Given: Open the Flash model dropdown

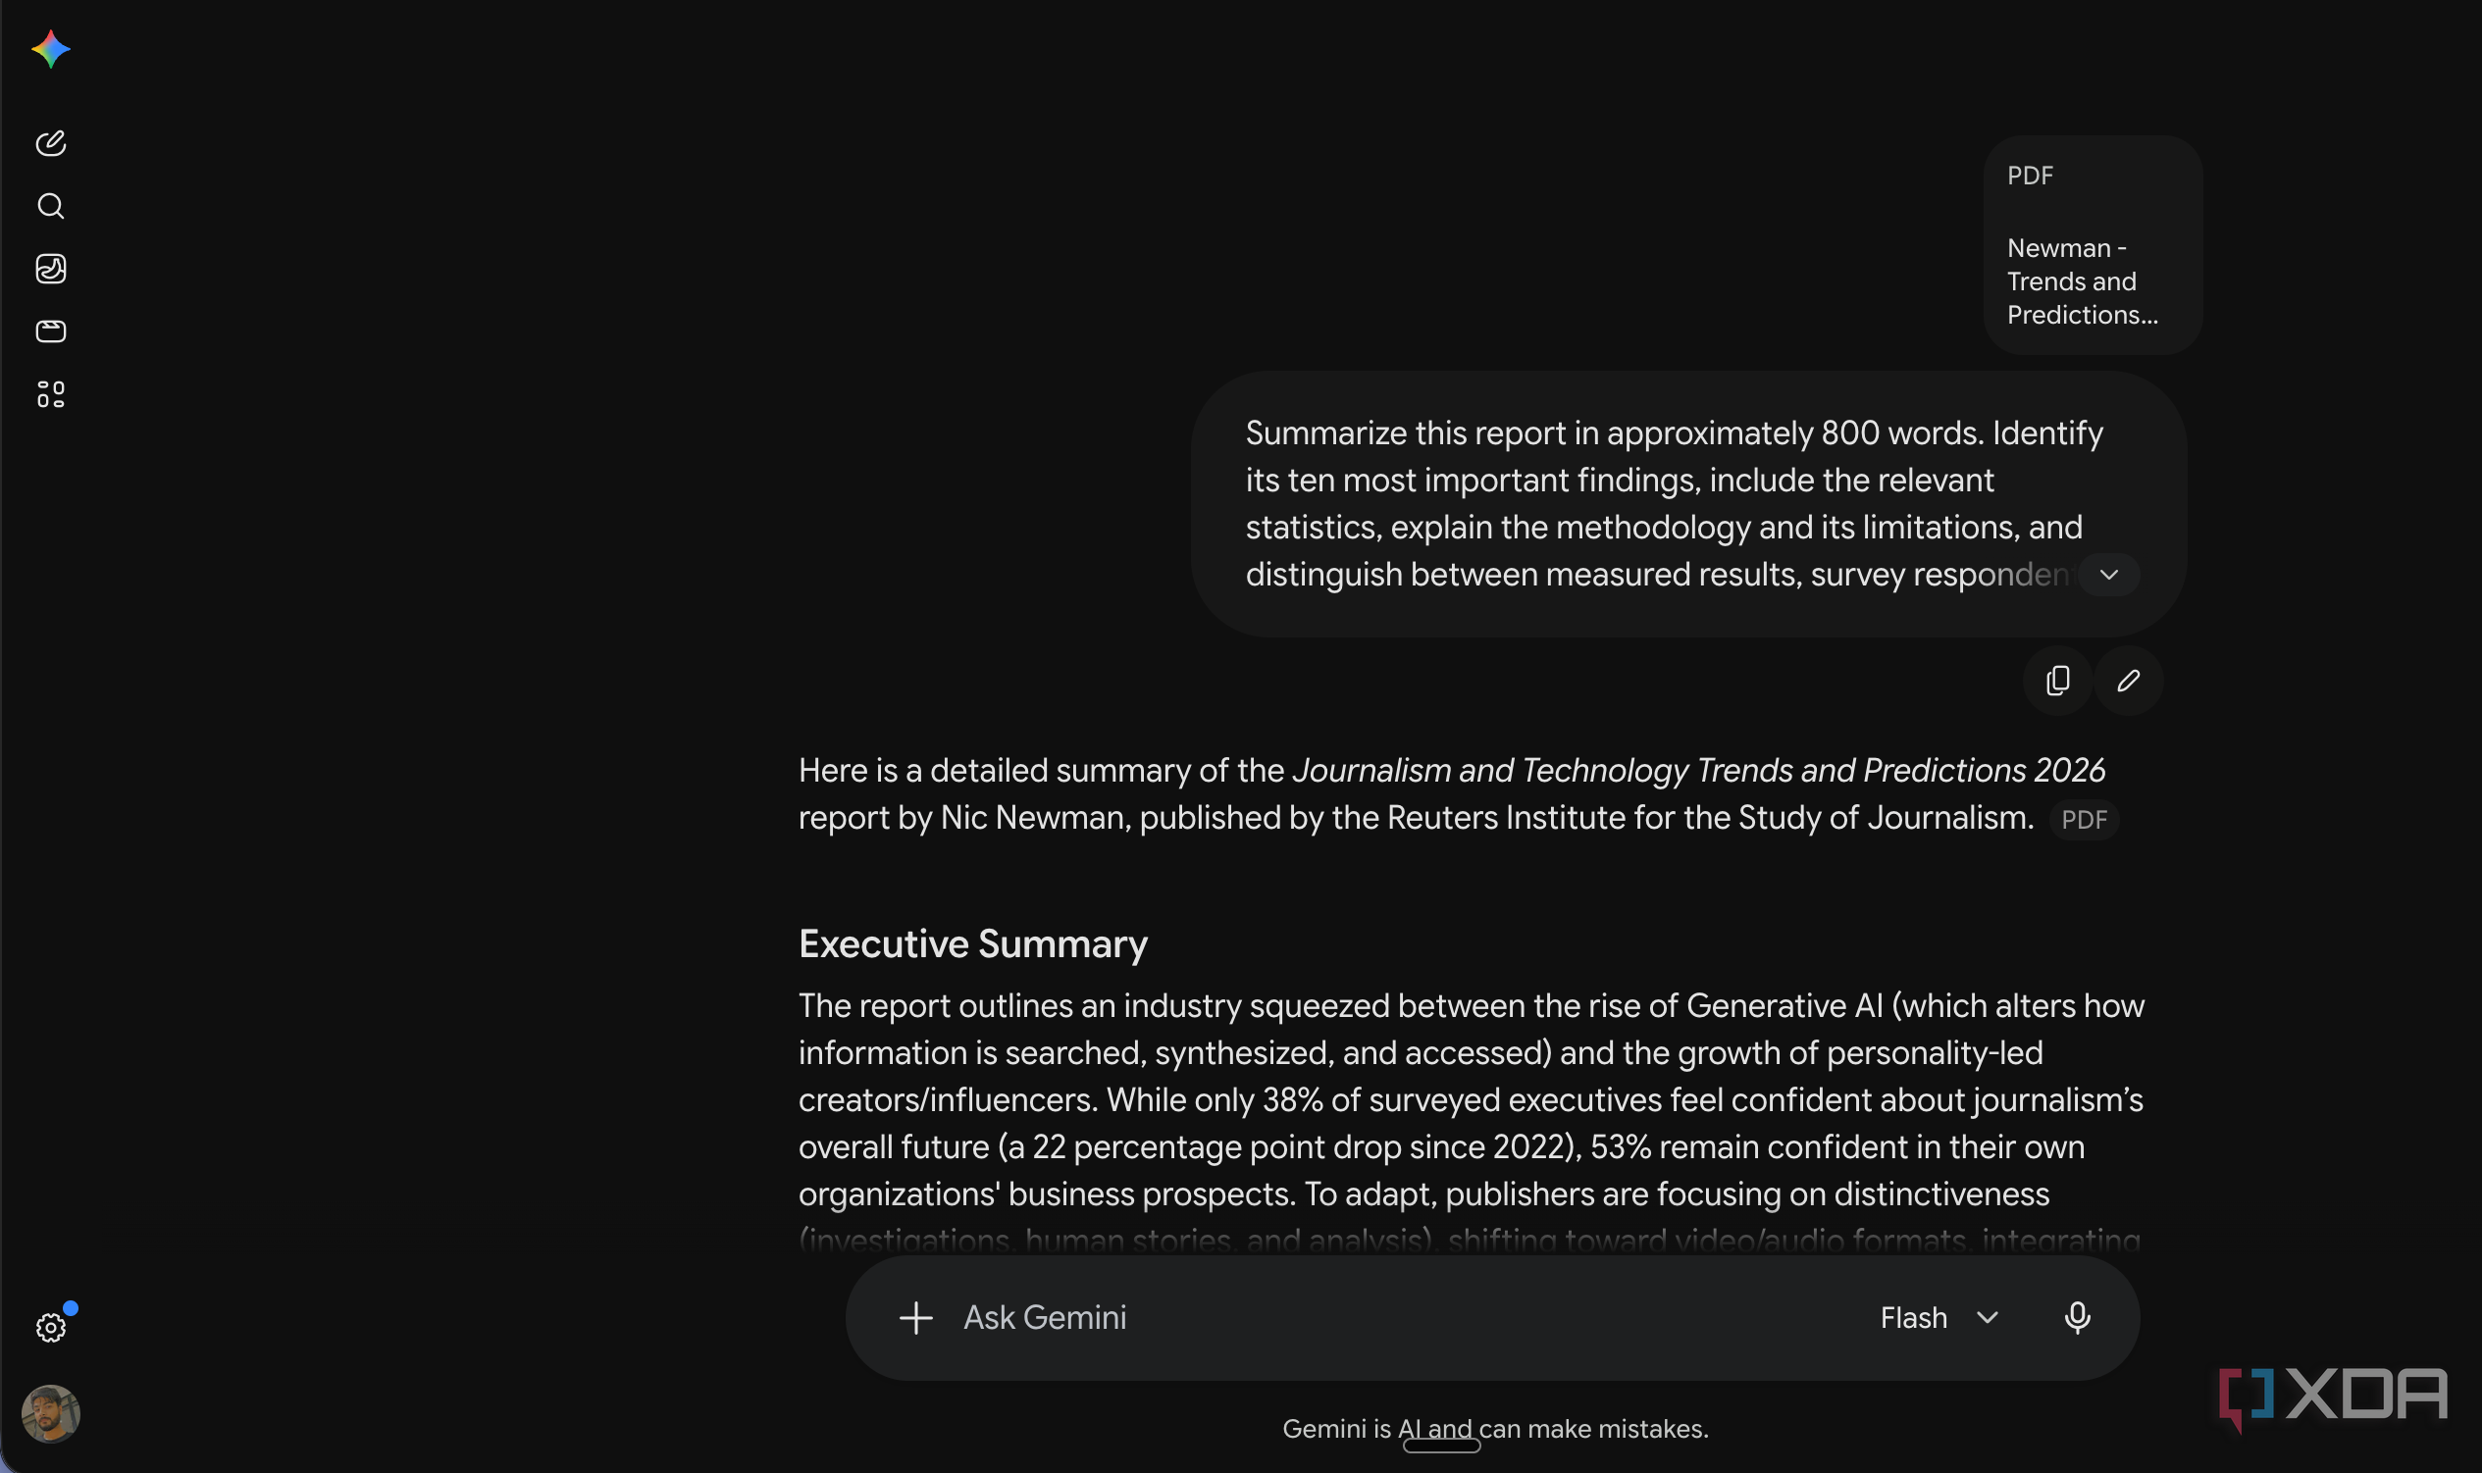Looking at the screenshot, I should pos(1939,1317).
